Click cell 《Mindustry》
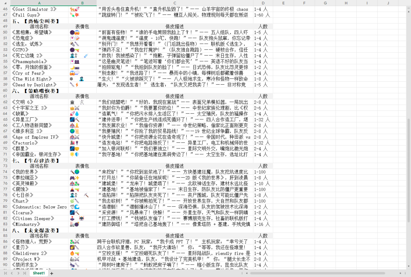This screenshot has width=411, height=277. pyautogui.click(x=39, y=224)
